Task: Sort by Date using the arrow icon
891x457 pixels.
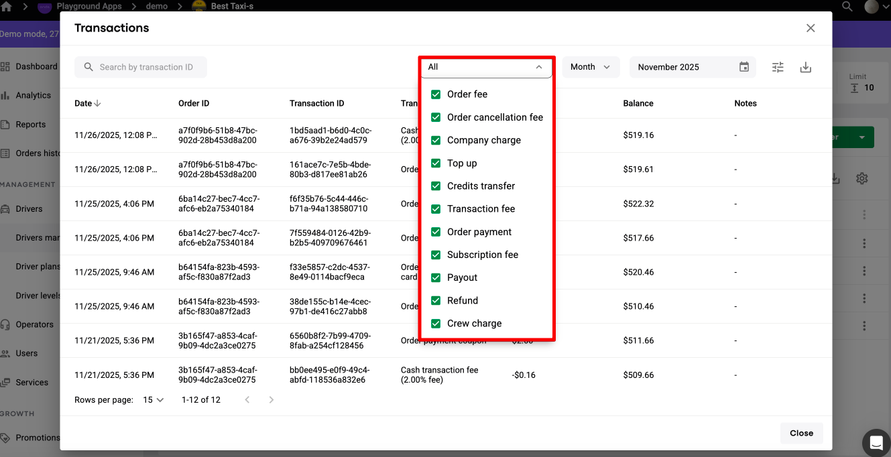Action: click(97, 103)
